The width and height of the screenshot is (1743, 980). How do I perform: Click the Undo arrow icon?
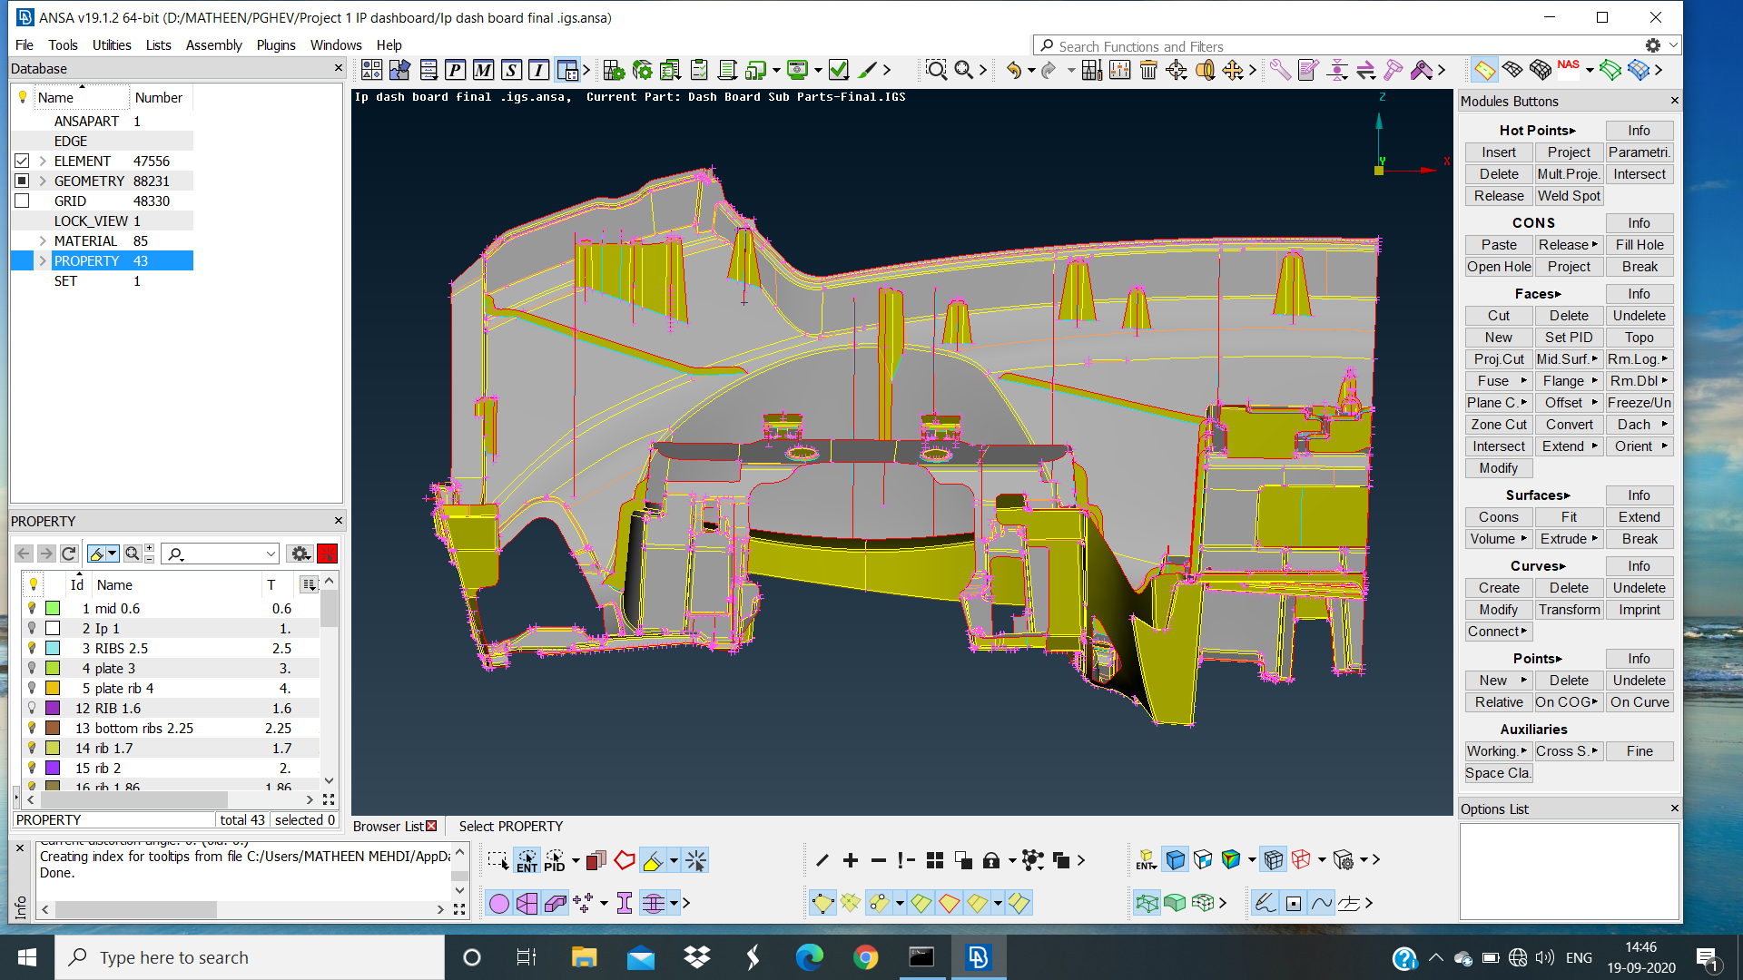[1014, 70]
